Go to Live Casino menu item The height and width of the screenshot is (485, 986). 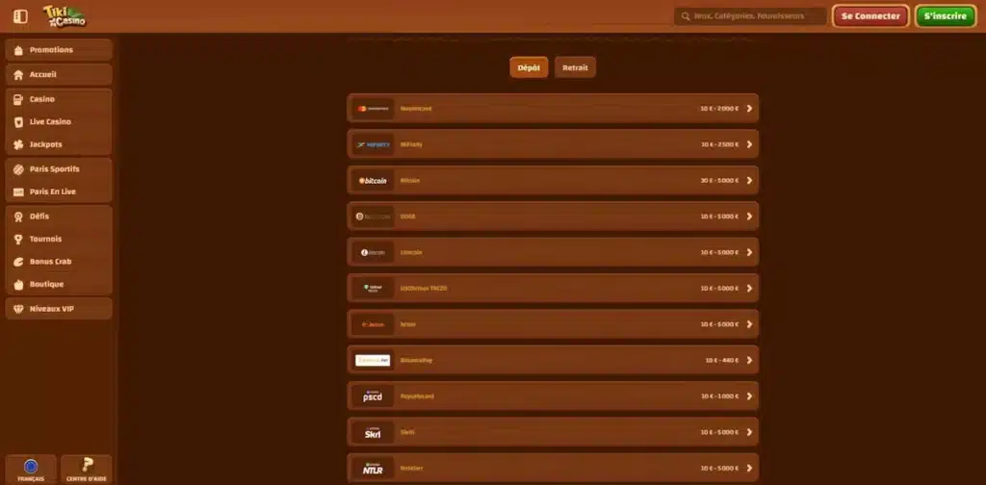click(59, 122)
